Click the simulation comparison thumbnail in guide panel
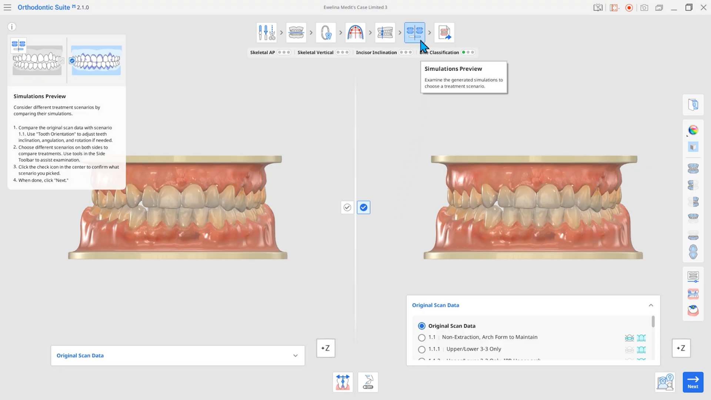 coord(96,60)
